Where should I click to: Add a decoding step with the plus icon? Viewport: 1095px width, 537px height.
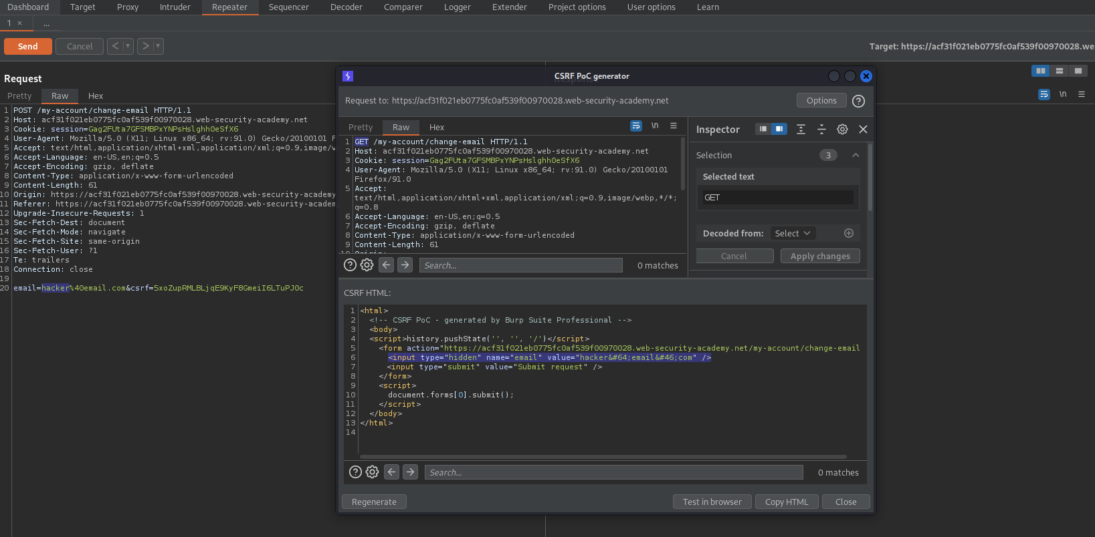pyautogui.click(x=849, y=233)
